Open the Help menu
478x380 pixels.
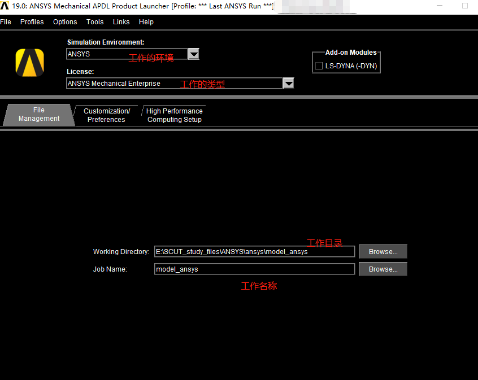(x=146, y=22)
